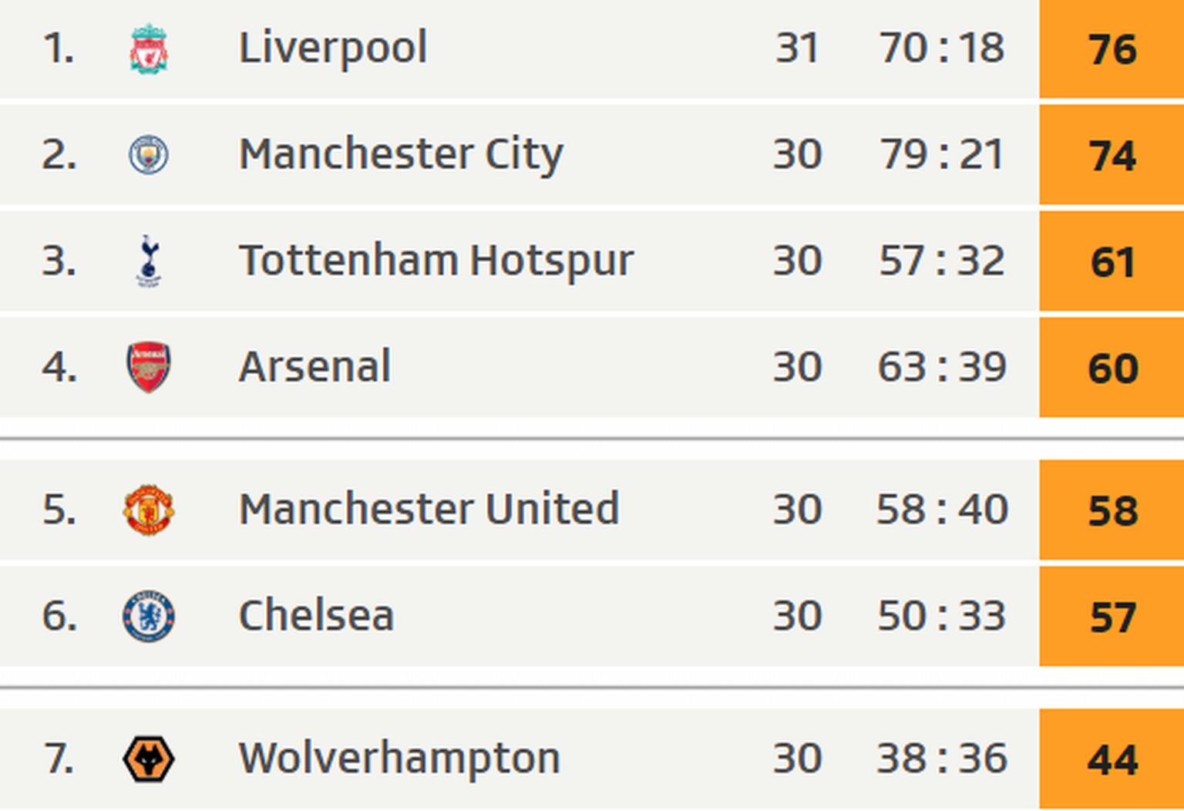Open the Liverpool team link
This screenshot has height=811, width=1184.
(x=333, y=48)
